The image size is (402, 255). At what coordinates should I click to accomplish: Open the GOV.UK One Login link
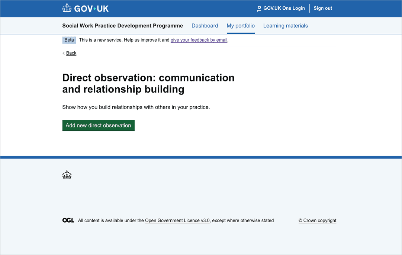tap(284, 8)
